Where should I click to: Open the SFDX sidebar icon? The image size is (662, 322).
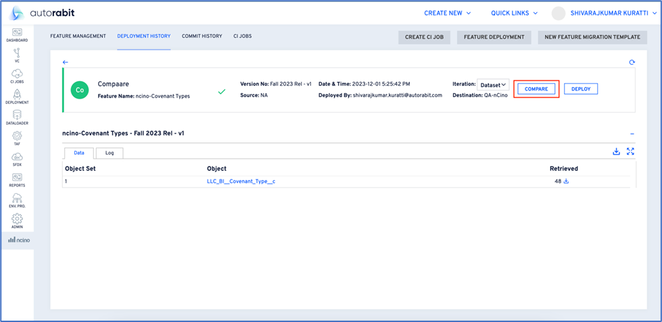click(x=17, y=159)
